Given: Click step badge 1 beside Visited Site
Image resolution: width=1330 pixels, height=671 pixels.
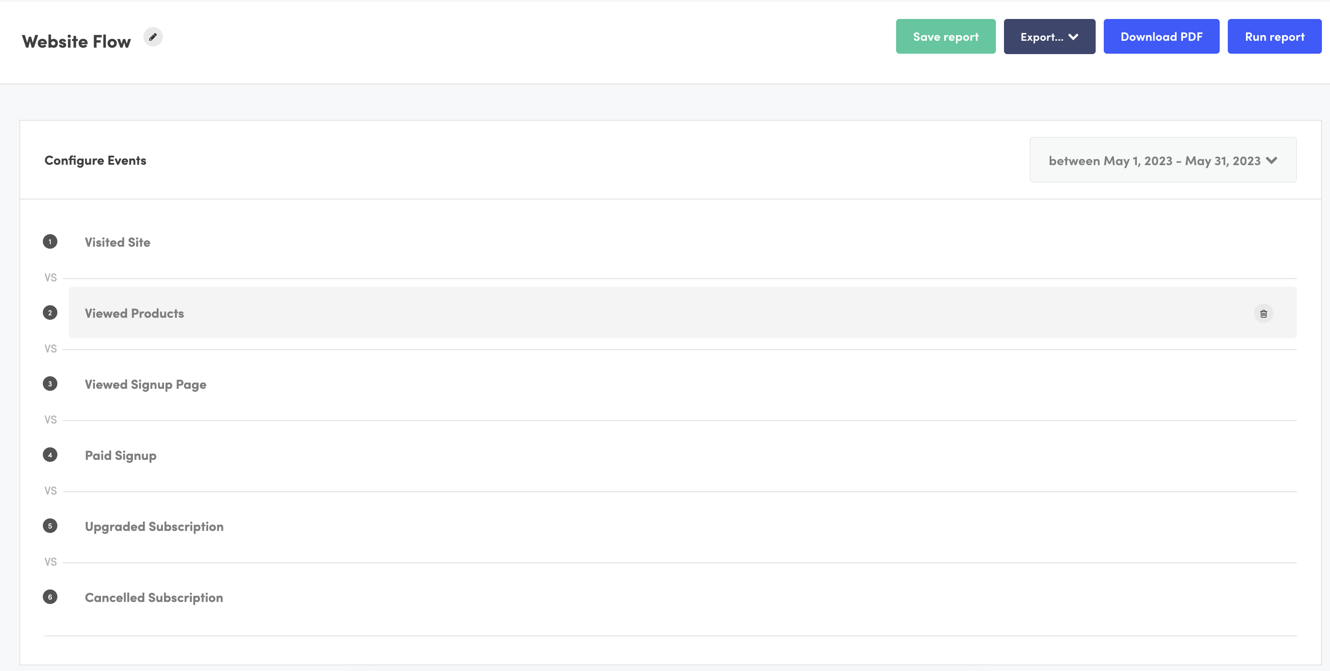Looking at the screenshot, I should click(x=50, y=241).
